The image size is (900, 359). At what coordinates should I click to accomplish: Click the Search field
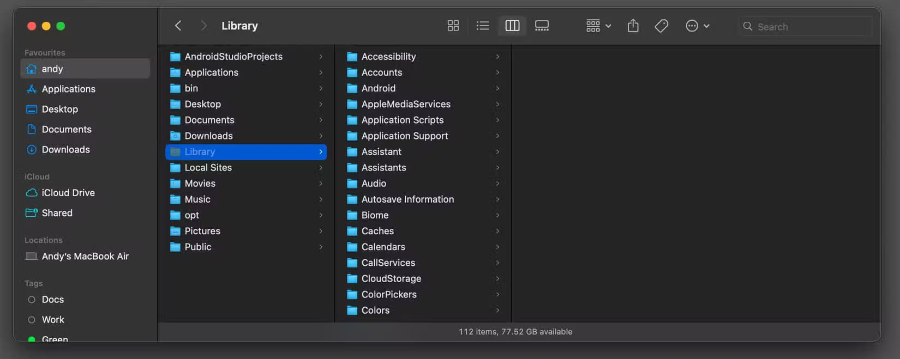click(x=805, y=26)
